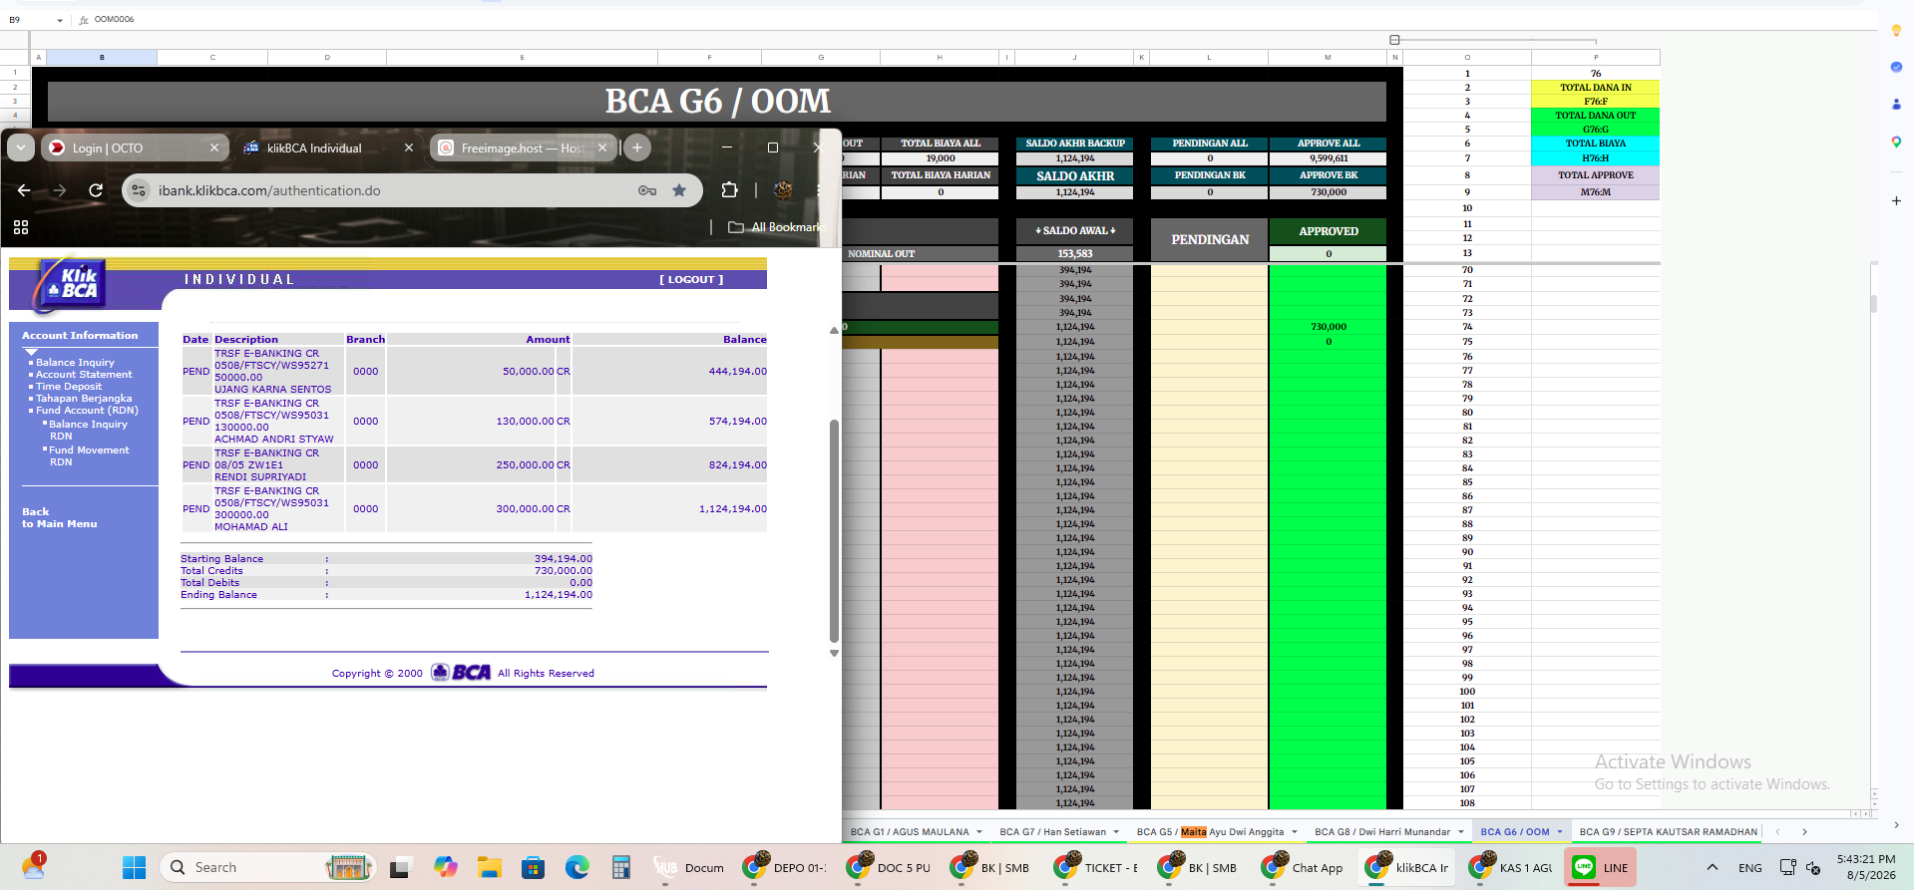Switch to the Freeimage.host browser tab
Image resolution: width=1914 pixels, height=890 pixels.
click(525, 148)
